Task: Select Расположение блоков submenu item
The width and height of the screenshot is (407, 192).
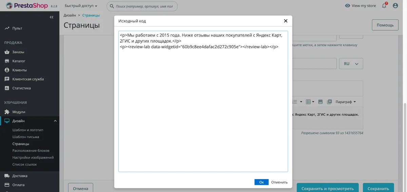Action: click(31, 151)
